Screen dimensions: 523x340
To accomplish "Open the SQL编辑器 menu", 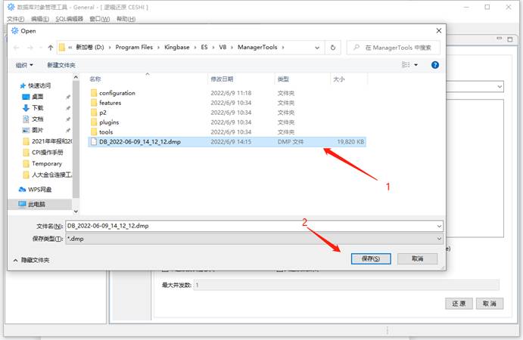I will click(x=69, y=19).
